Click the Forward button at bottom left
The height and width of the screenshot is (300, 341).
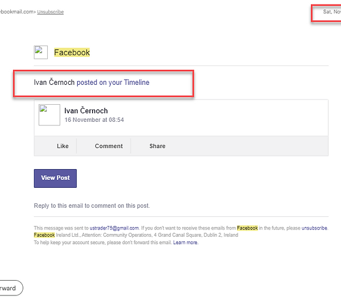coord(9,288)
